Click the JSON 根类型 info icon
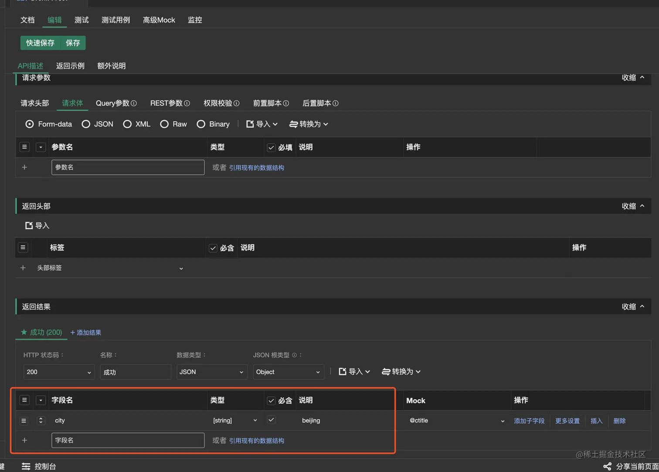Screen dimensions: 659x472 [294, 355]
